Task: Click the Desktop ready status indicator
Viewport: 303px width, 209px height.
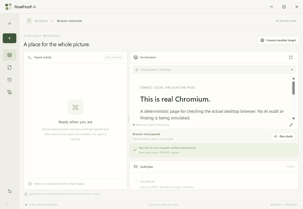Action: point(286,21)
